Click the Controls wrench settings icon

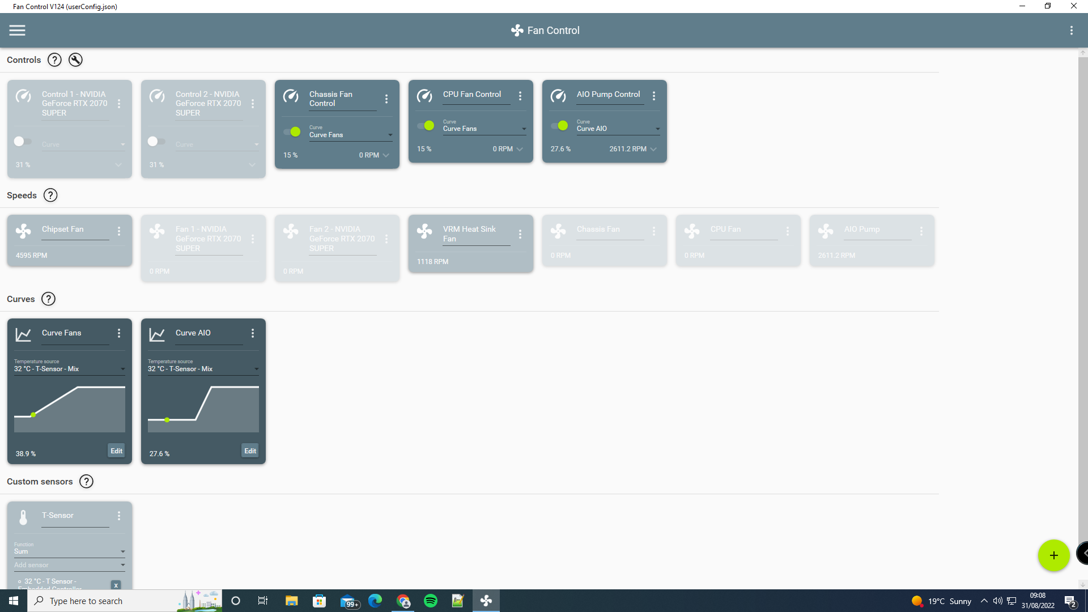click(75, 60)
